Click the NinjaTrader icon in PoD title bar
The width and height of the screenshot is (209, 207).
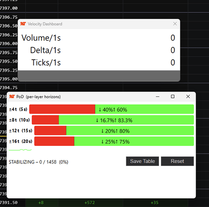pos(12,96)
